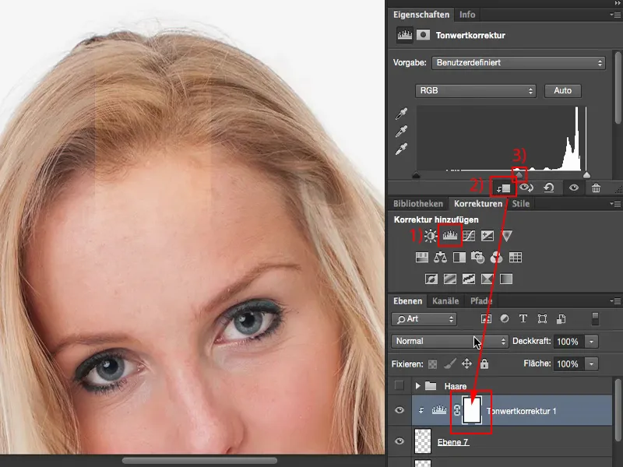Add a Photo Filter adjustment
The width and height of the screenshot is (623, 467).
478,258
